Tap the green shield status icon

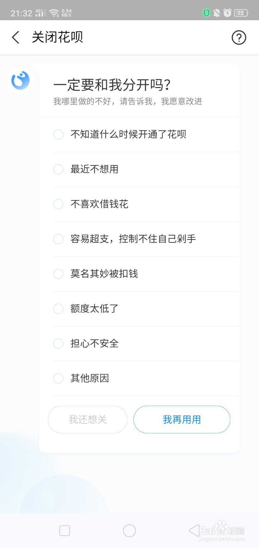point(206,13)
